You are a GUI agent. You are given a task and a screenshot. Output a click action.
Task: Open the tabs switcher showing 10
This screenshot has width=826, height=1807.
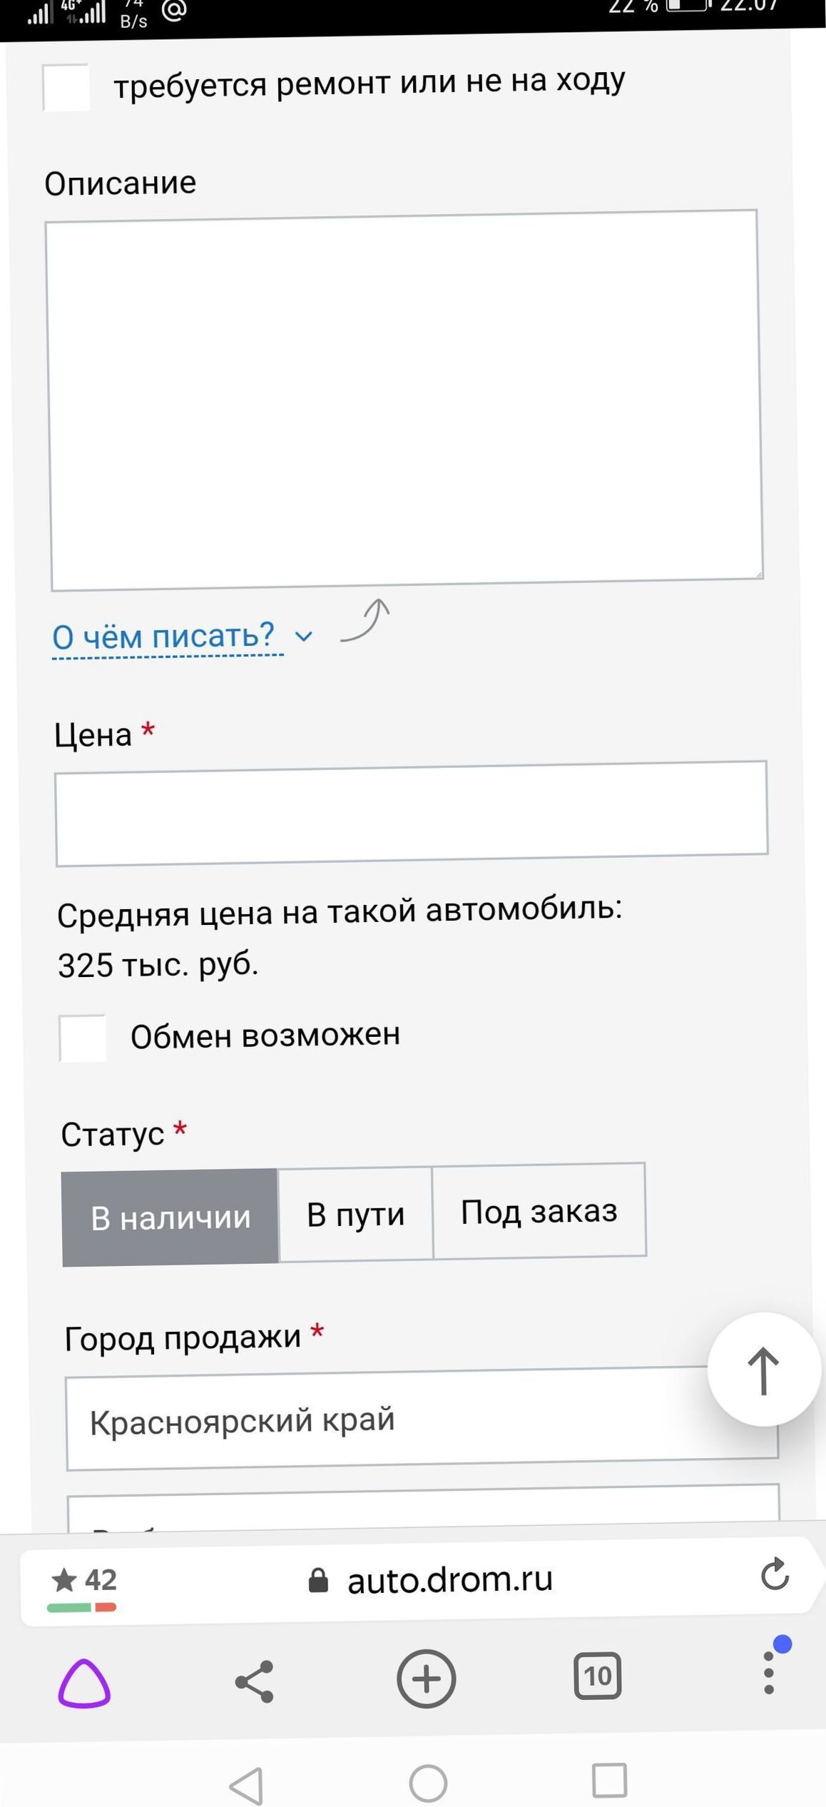[597, 1676]
